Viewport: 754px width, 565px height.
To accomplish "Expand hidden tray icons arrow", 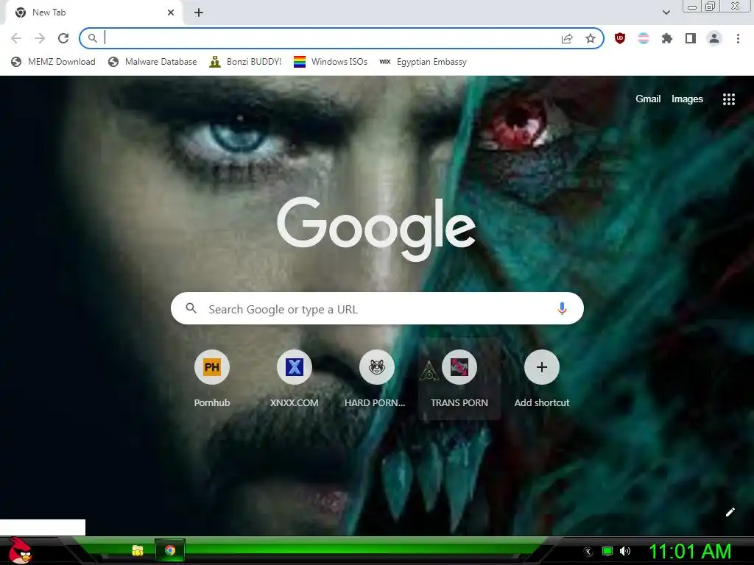I will (x=588, y=552).
